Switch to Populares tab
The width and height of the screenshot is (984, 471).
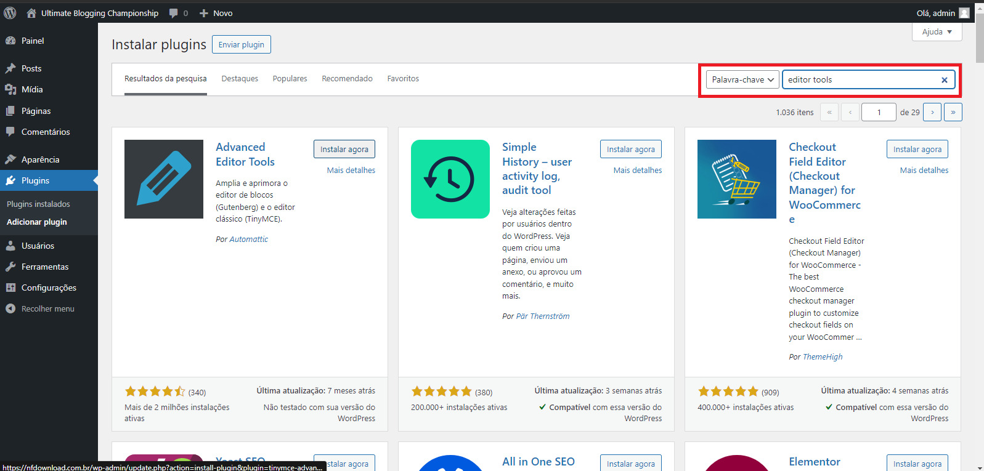[290, 79]
